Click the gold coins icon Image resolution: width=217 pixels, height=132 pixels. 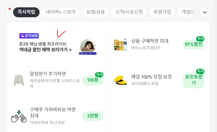click(x=120, y=80)
